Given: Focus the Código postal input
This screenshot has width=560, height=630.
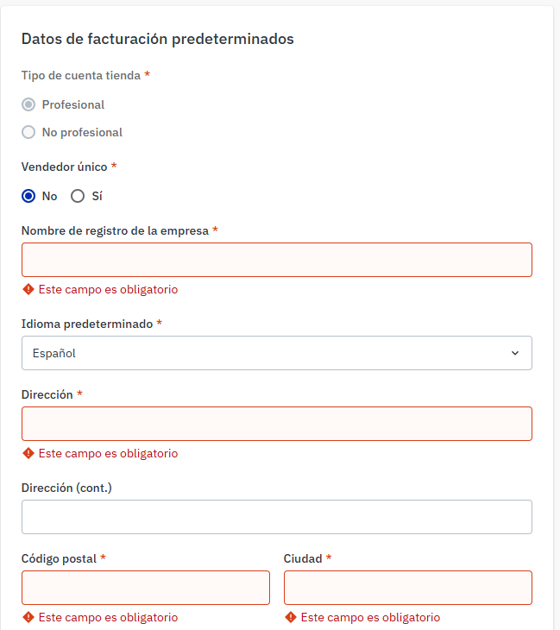Looking at the screenshot, I should (x=146, y=588).
